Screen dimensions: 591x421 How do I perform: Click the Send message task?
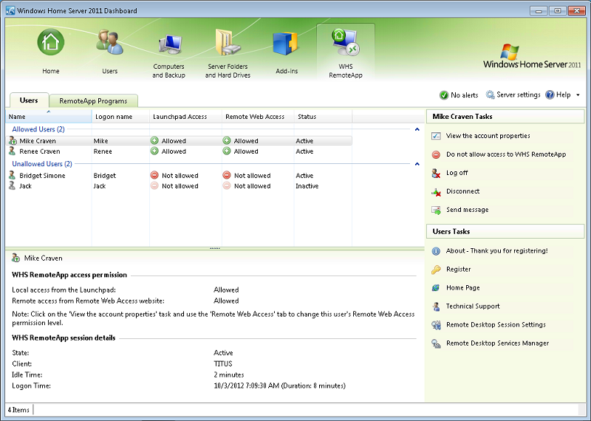coord(468,210)
